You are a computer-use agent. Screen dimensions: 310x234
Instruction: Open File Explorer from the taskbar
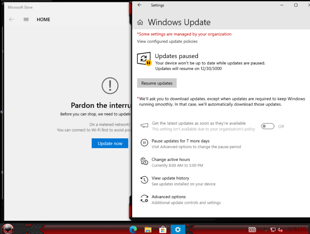(x=148, y=230)
